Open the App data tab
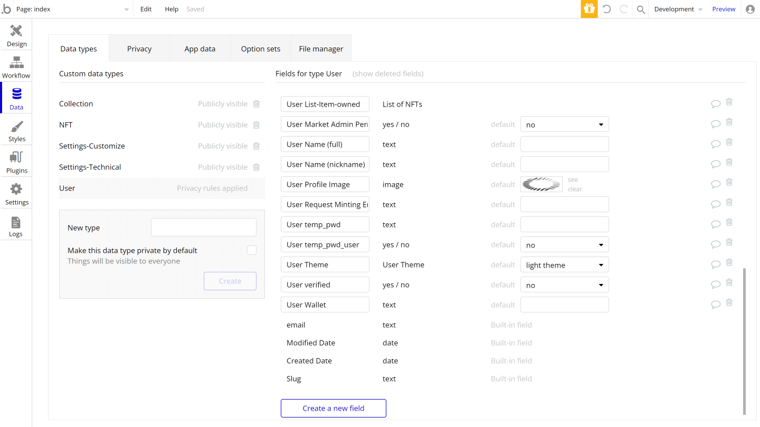The image size is (760, 427). (199, 48)
